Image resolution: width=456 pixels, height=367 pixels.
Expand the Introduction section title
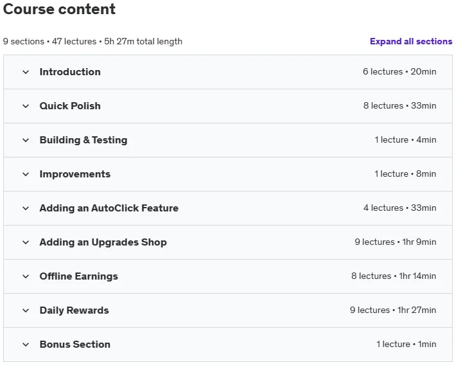pyautogui.click(x=70, y=72)
